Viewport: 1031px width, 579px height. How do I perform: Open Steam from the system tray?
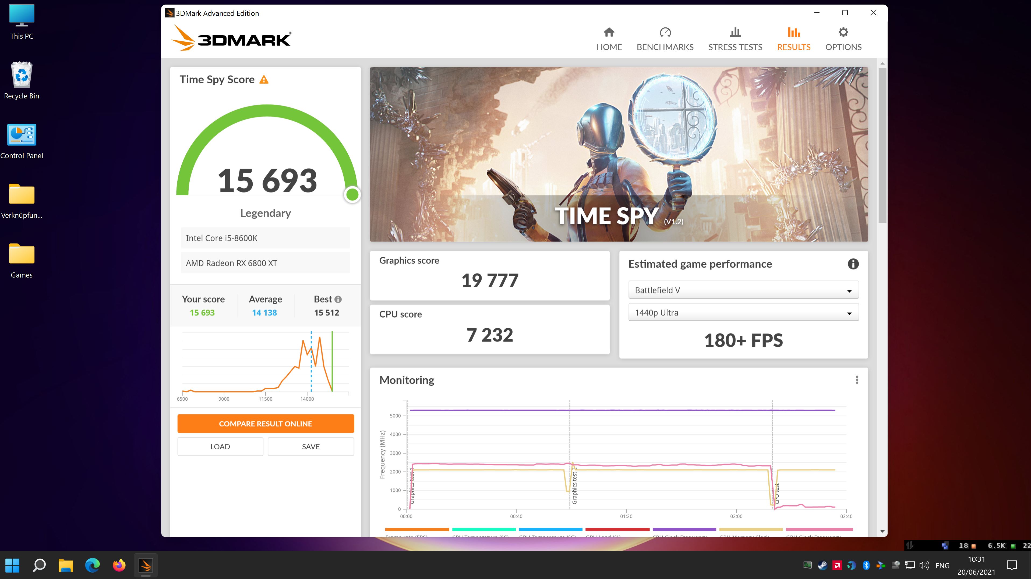(822, 565)
